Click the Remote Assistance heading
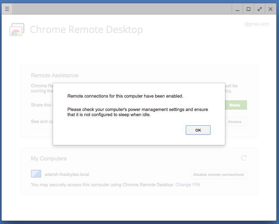This screenshot has height=224, width=279. [55, 75]
